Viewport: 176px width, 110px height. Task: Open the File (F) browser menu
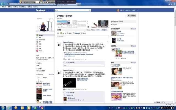[x=4, y=7]
